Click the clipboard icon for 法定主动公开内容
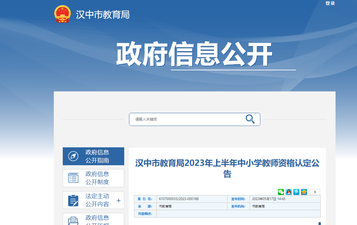The image size is (357, 225). (x=73, y=200)
